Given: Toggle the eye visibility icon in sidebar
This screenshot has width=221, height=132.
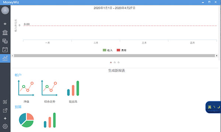Looking at the screenshot, I should (5, 24).
